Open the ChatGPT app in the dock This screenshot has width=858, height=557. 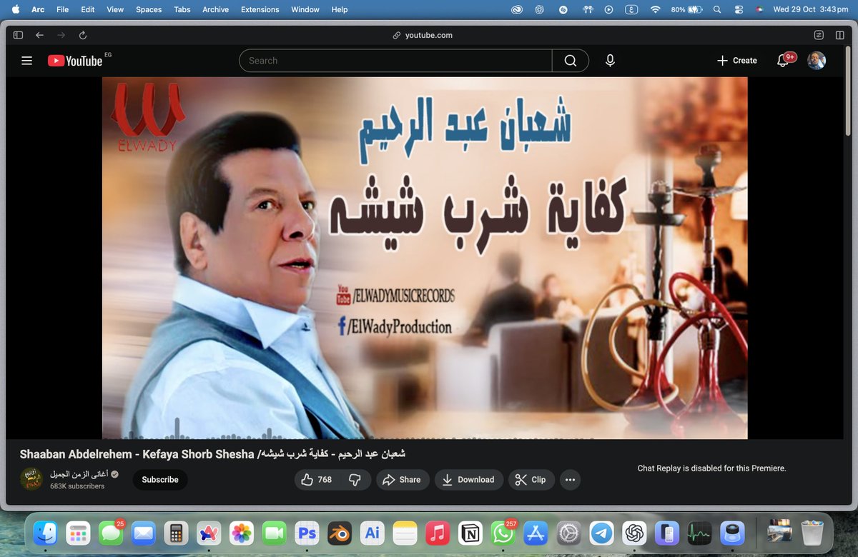634,533
